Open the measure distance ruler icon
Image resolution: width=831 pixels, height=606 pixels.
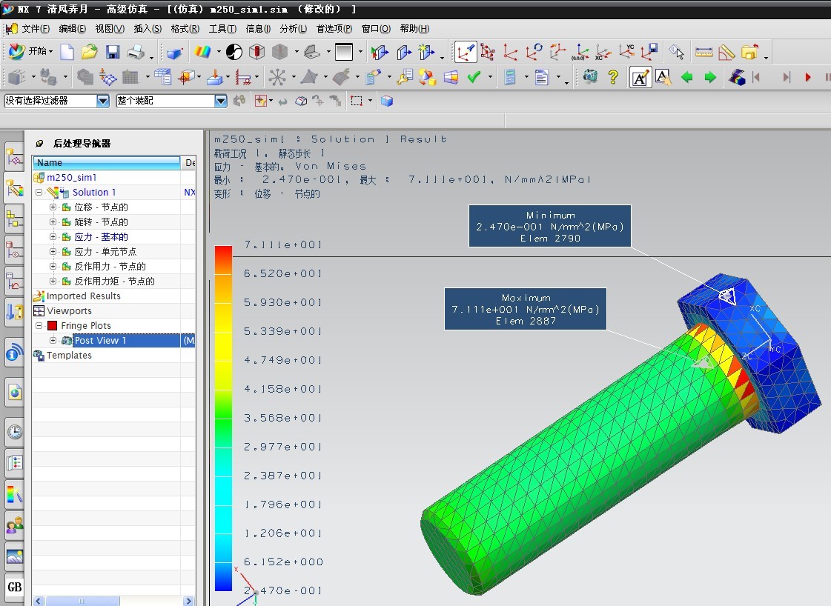(703, 52)
